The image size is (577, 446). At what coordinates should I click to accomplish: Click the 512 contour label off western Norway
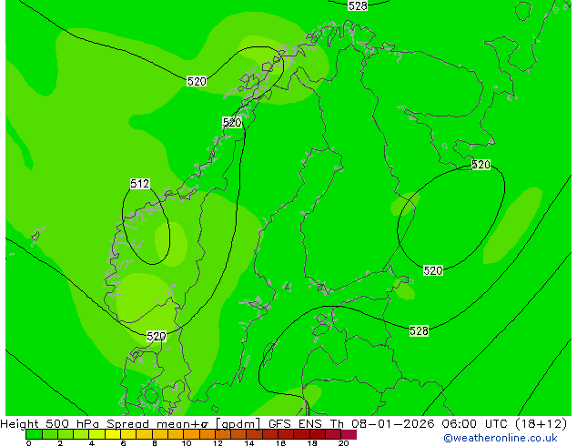[x=140, y=183]
